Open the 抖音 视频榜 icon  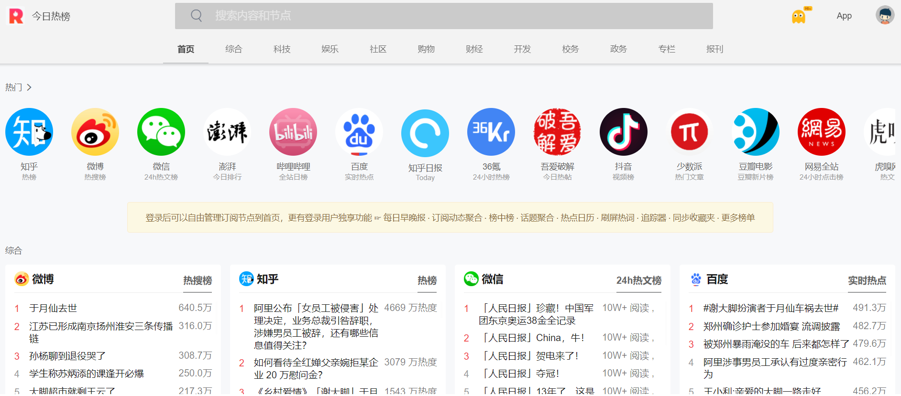624,132
